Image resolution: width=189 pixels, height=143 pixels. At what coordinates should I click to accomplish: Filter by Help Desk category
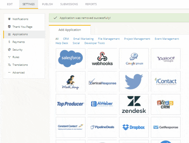click(x=62, y=43)
